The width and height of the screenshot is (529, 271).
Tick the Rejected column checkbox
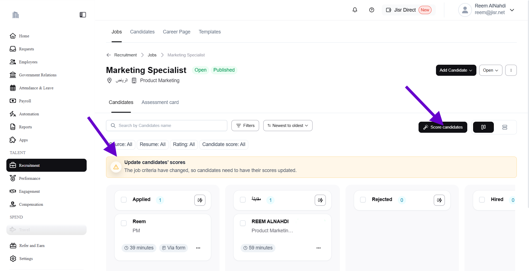pyautogui.click(x=363, y=200)
